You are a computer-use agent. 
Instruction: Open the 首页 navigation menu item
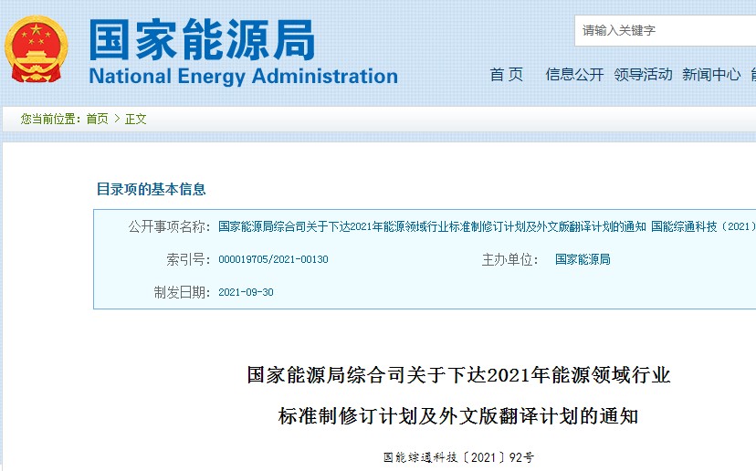click(x=506, y=74)
